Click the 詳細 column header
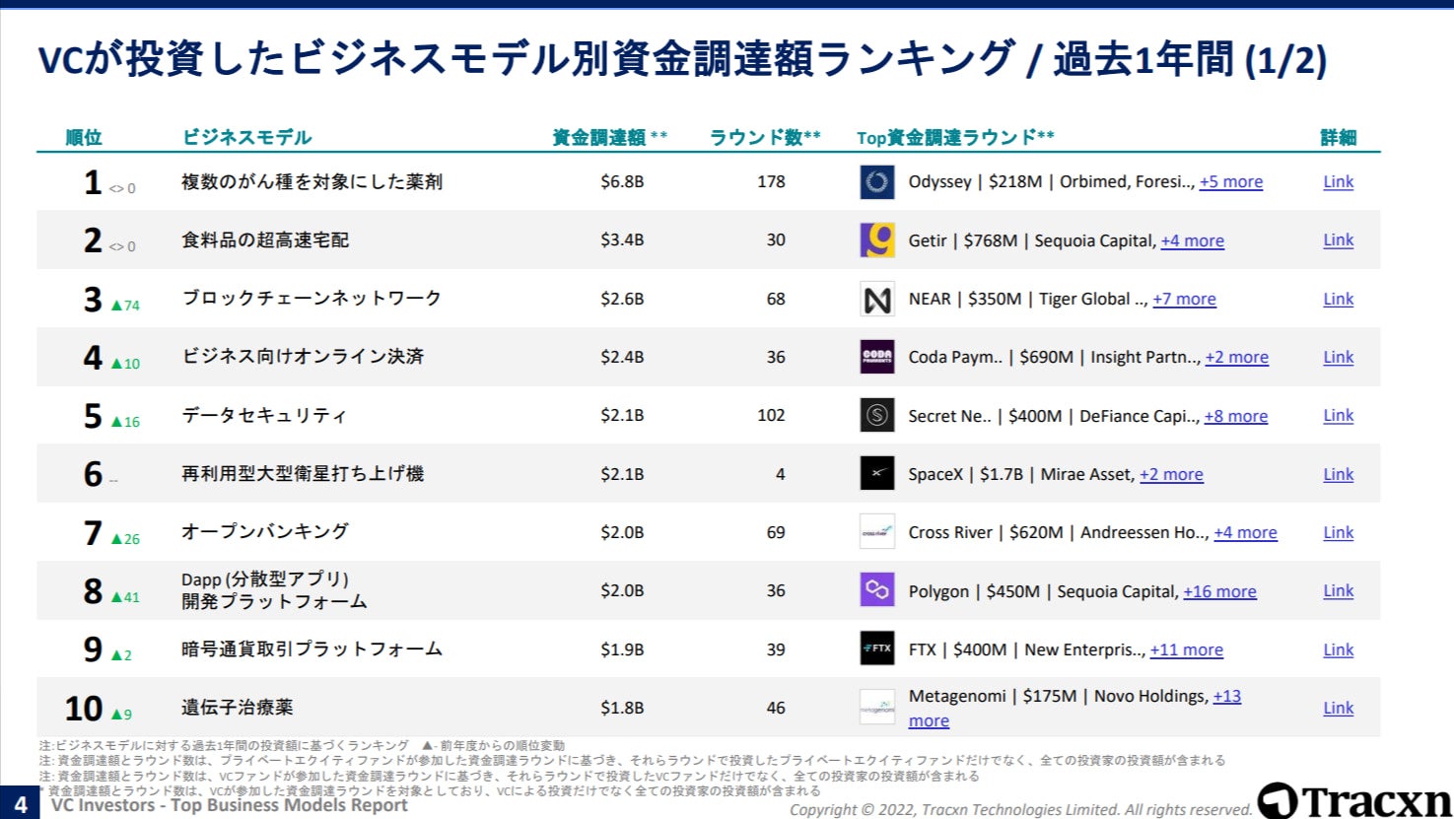 point(1339,137)
